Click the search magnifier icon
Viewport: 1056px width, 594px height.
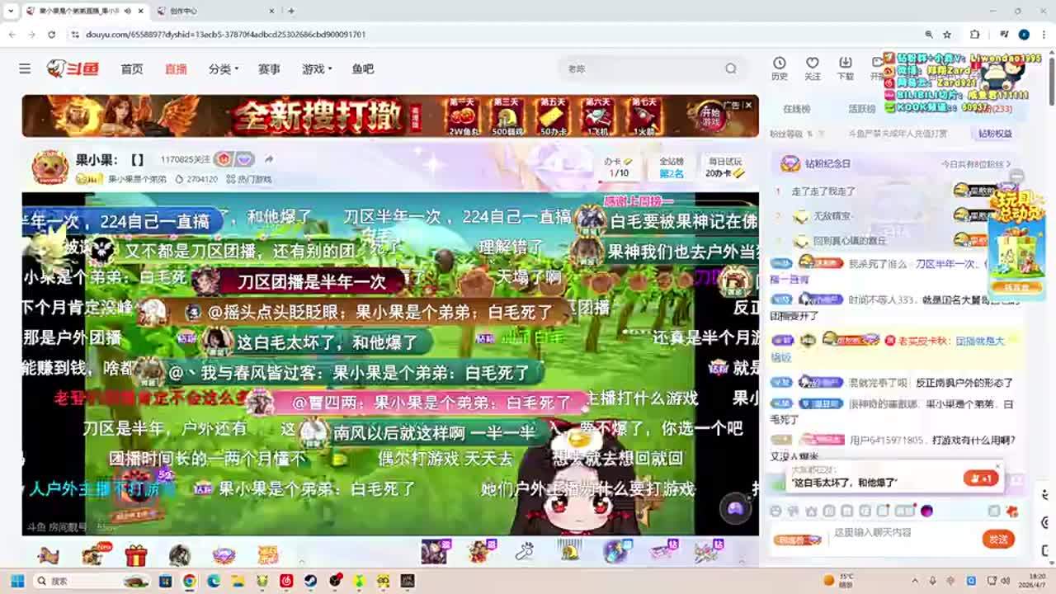(x=730, y=69)
